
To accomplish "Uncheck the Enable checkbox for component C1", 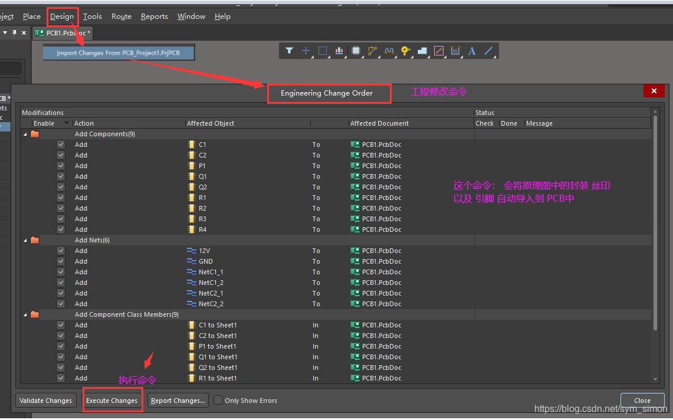I will 61,145.
